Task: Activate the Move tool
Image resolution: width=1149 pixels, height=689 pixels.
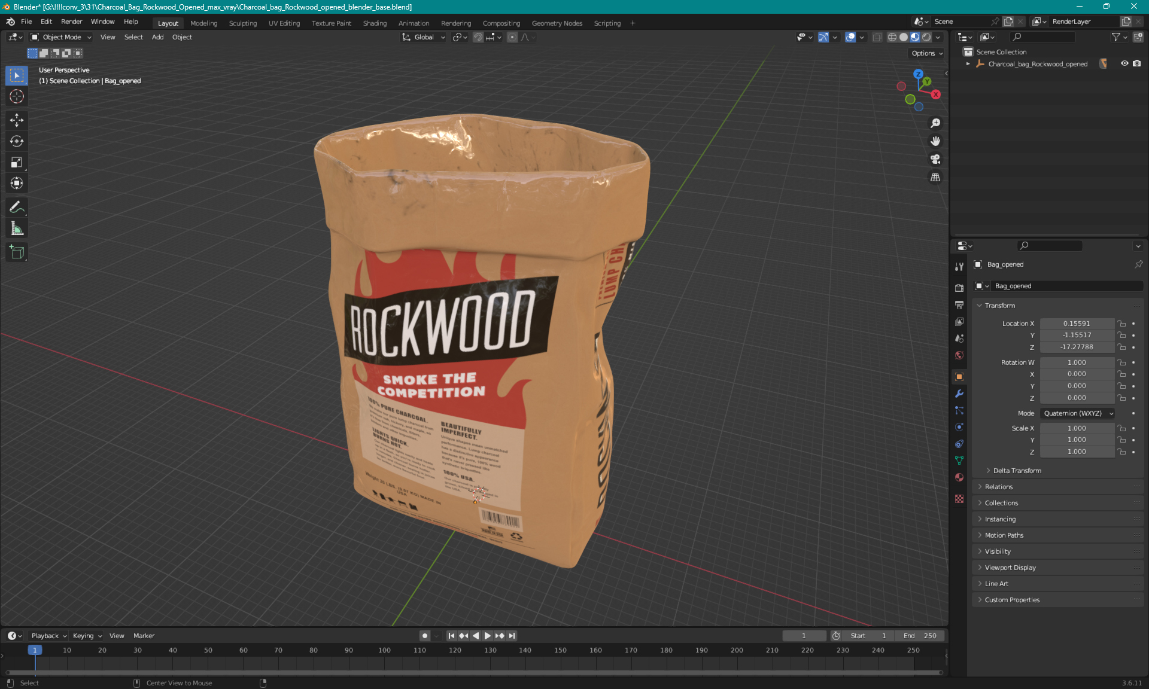Action: pos(17,120)
